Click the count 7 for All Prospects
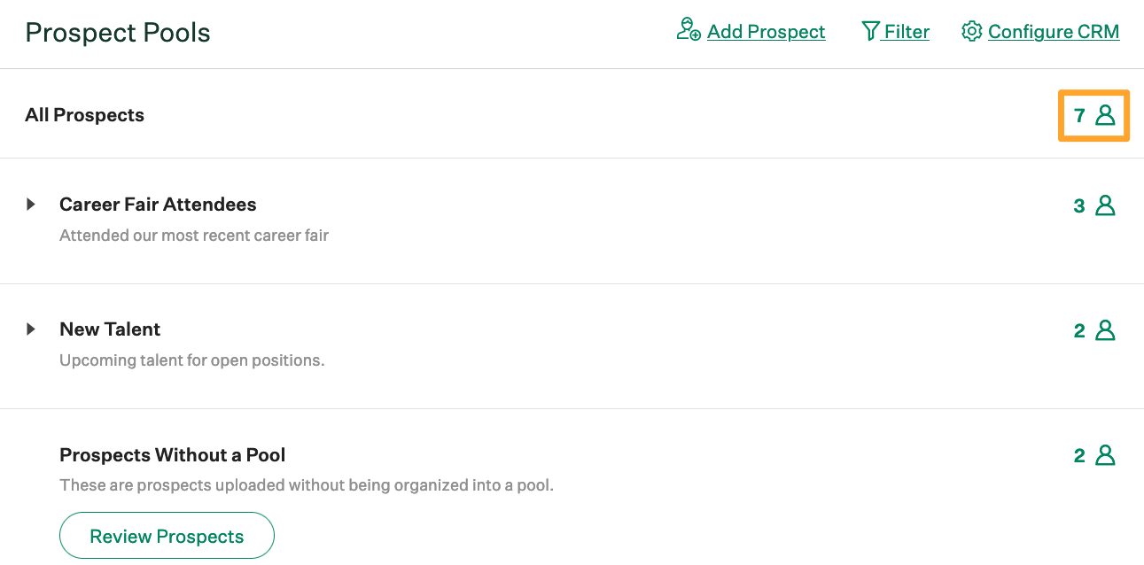 click(1079, 115)
